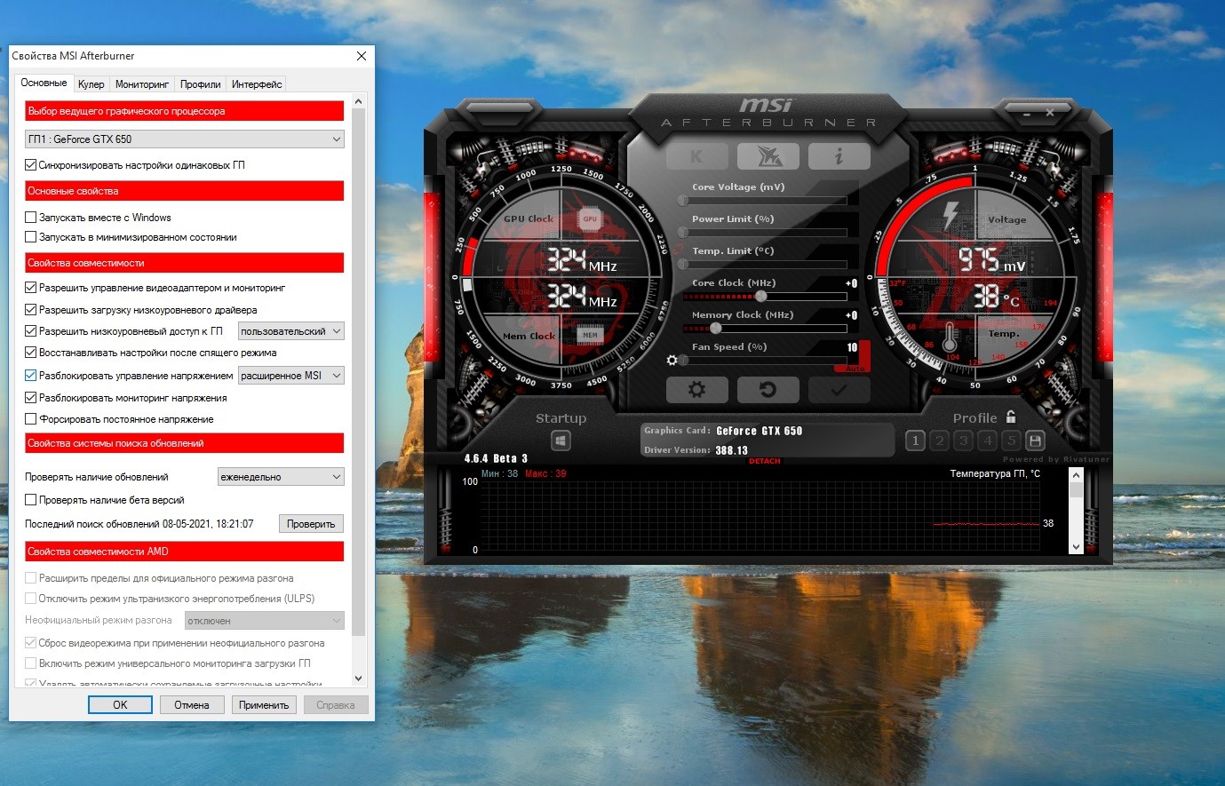Save profile with the floppy disk icon

coord(1035,441)
